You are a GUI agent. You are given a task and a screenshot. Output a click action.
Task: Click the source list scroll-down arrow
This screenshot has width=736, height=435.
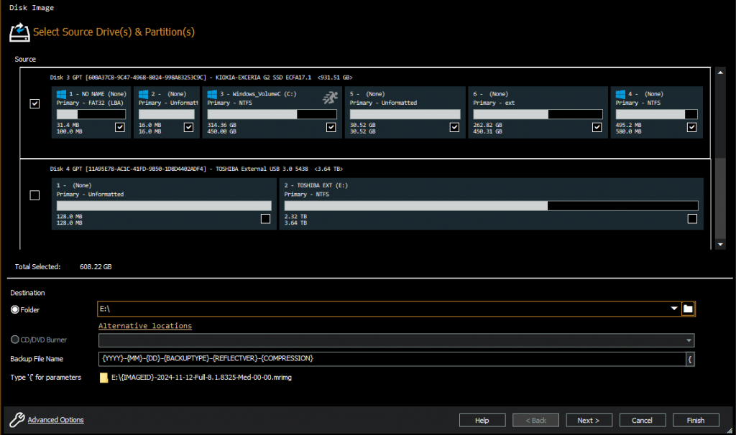pyautogui.click(x=720, y=244)
